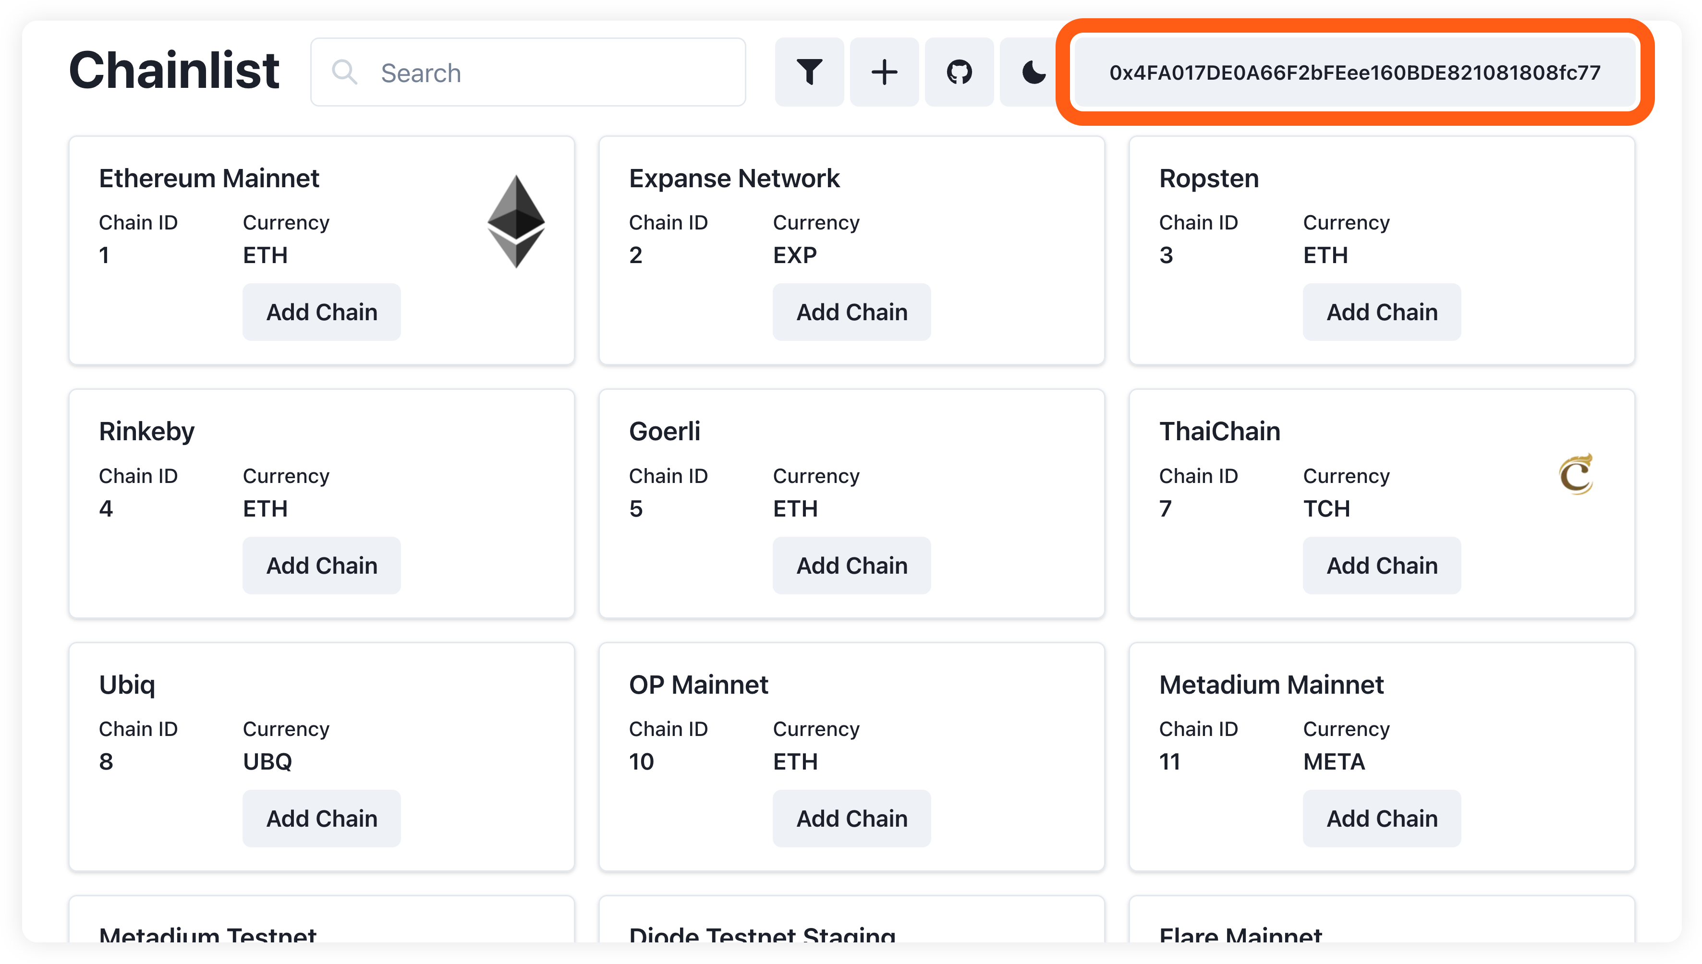The width and height of the screenshot is (1702, 964).
Task: Add Chain for ThaiChain
Action: (1382, 566)
